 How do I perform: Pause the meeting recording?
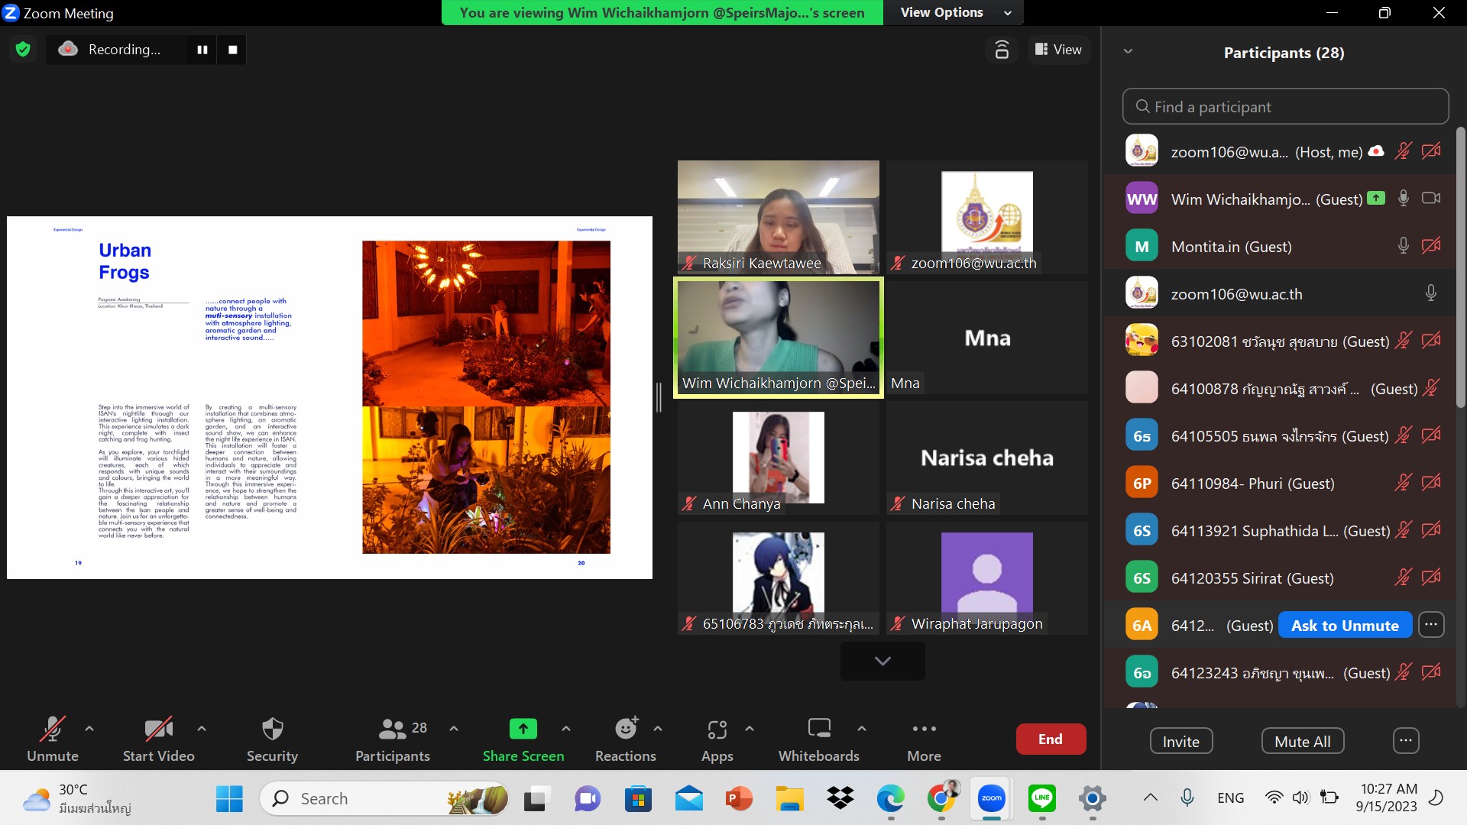pyautogui.click(x=202, y=50)
